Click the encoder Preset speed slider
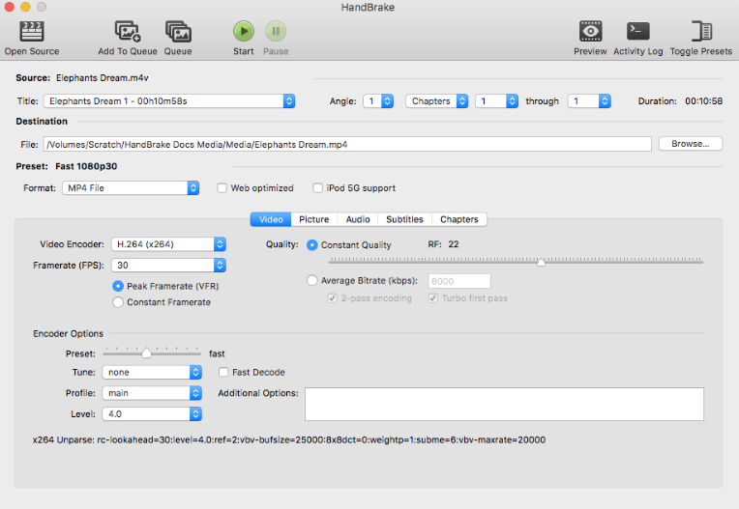The image size is (739, 509). [147, 353]
